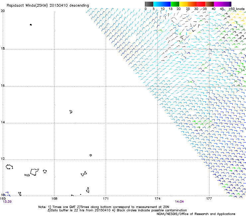The image size is (246, 216).
Task: Click longitude label '171'
Action: (x=106, y=199)
